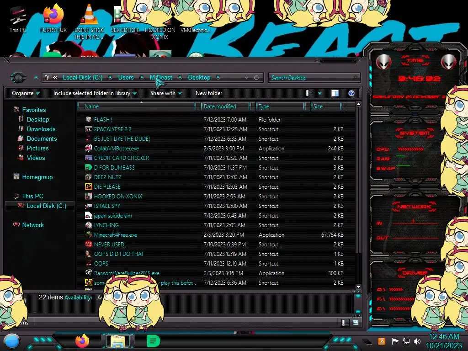Select the japan suicide sim icon
Viewport: 468px width, 351px height.
pyautogui.click(x=88, y=215)
